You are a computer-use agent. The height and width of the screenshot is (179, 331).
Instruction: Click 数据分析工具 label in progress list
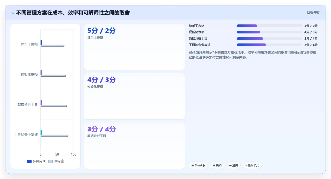tap(198, 39)
